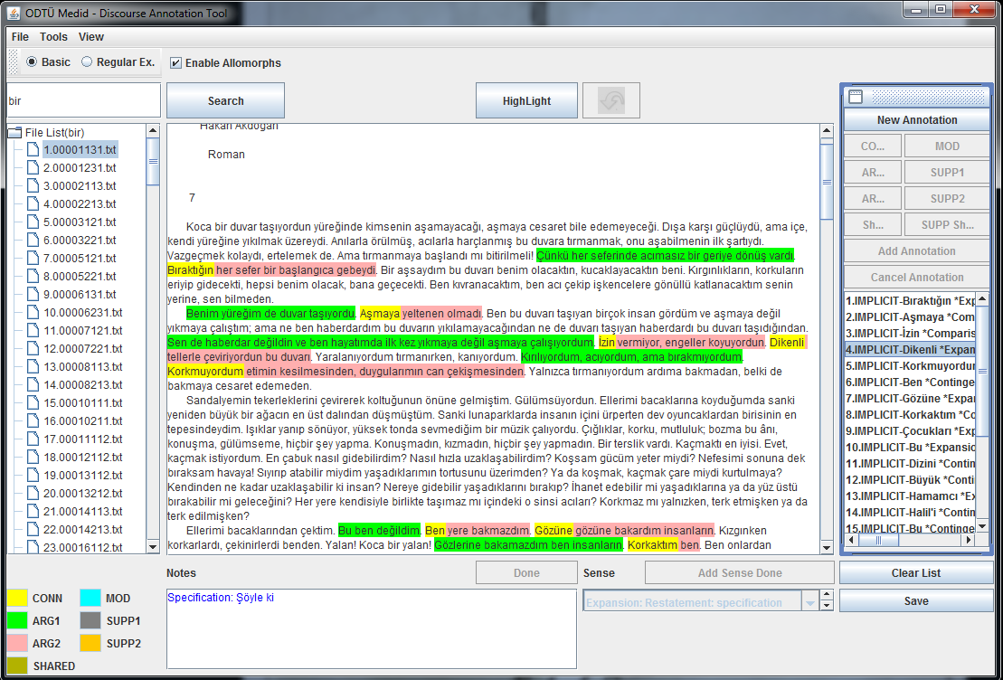
Task: Click the SUPP2 annotation button
Action: pyautogui.click(x=947, y=198)
